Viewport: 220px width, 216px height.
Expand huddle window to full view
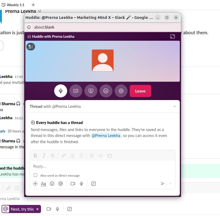pos(173,36)
